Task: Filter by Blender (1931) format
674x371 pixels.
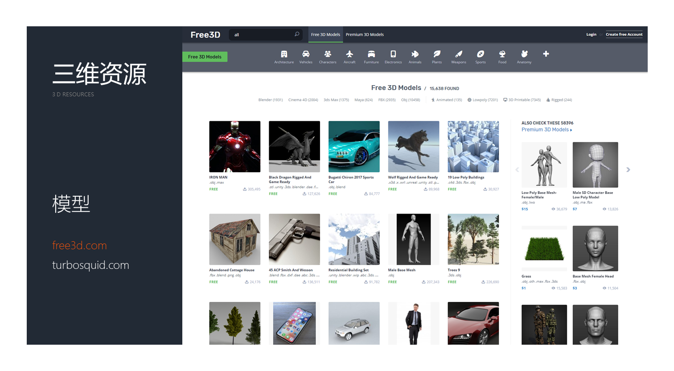Action: click(x=271, y=100)
